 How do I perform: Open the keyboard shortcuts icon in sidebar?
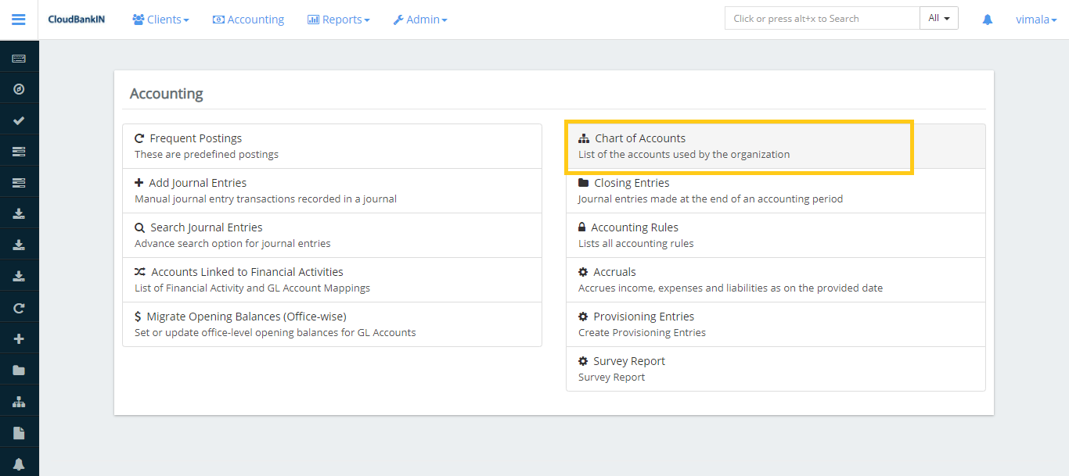click(19, 57)
